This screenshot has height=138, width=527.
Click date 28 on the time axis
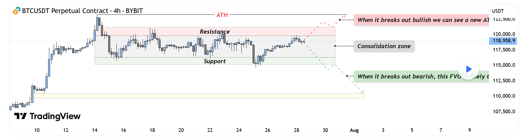coord(297,130)
